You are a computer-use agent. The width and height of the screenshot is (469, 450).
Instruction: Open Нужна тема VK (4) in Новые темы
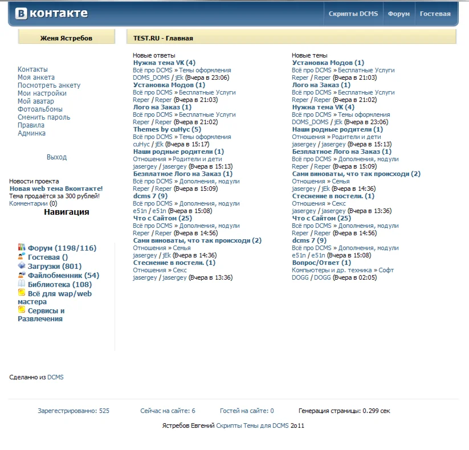(x=323, y=107)
